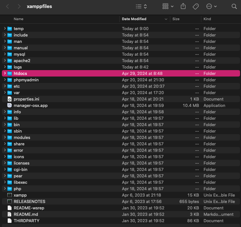This screenshot has height=227, width=241.
Task: Click the 'phpmyadmin' folder name
Action: [26, 80]
